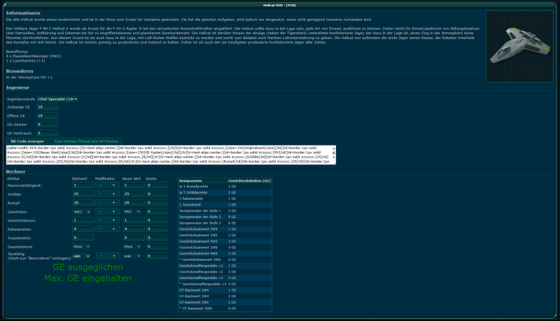The height and width of the screenshot is (321, 560).
Task: Click the BB-Code erzeugen button
Action: pos(28,141)
